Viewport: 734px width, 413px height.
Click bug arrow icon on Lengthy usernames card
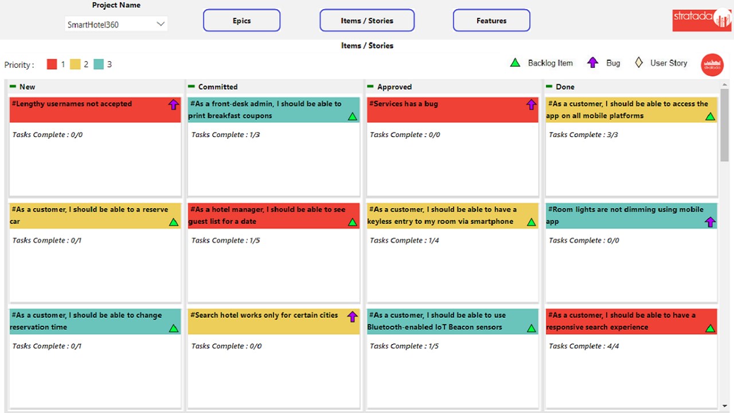[174, 104]
